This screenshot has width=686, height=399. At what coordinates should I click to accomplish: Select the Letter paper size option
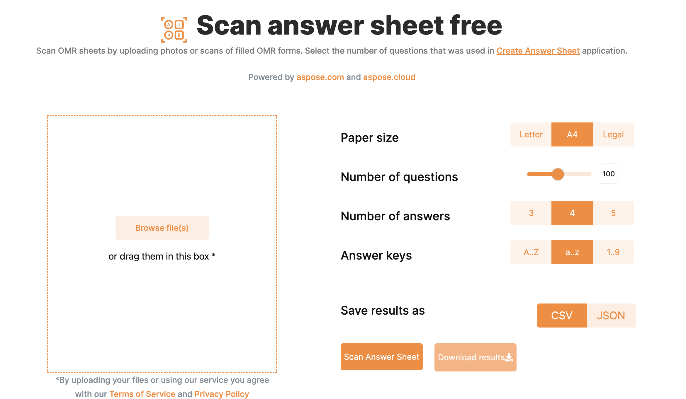pyautogui.click(x=531, y=135)
